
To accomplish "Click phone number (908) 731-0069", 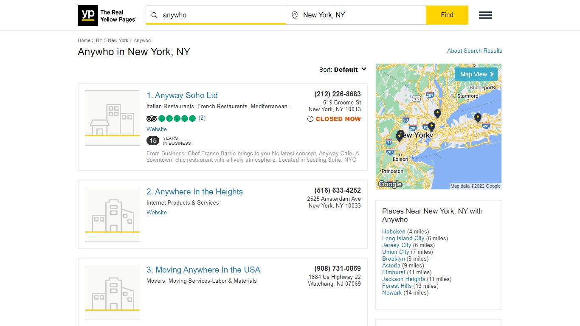I will pos(338,268).
